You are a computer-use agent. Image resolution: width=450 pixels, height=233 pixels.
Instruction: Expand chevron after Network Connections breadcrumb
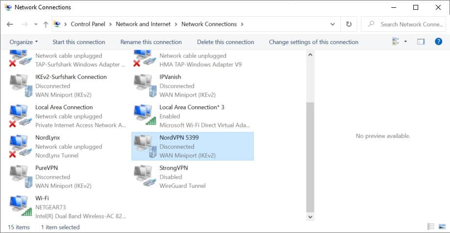pyautogui.click(x=242, y=24)
